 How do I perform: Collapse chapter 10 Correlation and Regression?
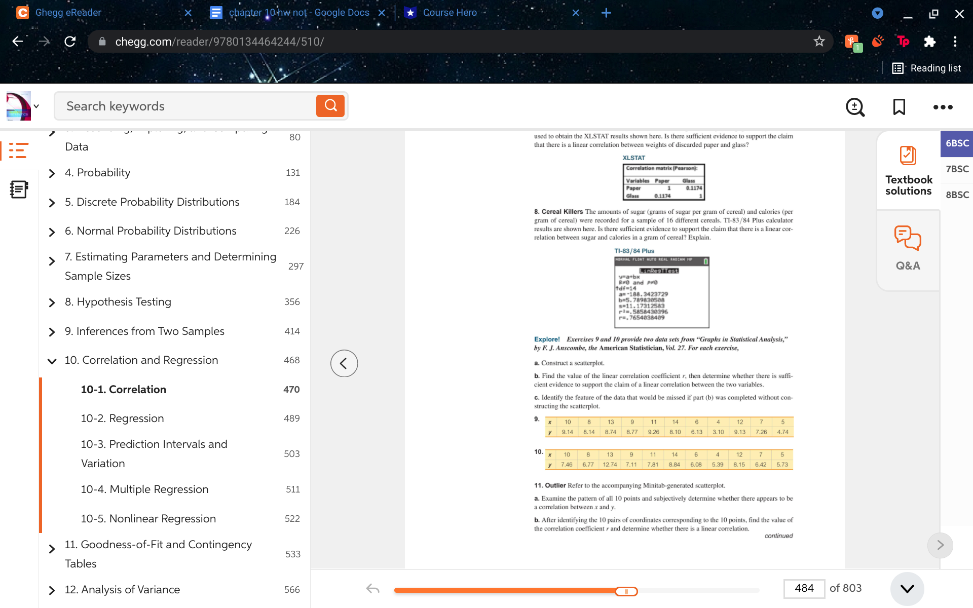(x=52, y=361)
